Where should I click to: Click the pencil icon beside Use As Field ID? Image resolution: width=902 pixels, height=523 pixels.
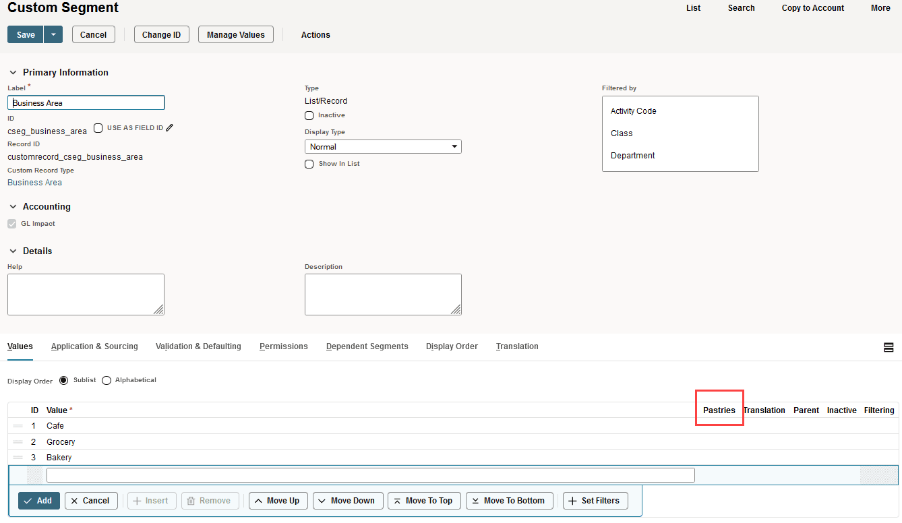click(169, 127)
